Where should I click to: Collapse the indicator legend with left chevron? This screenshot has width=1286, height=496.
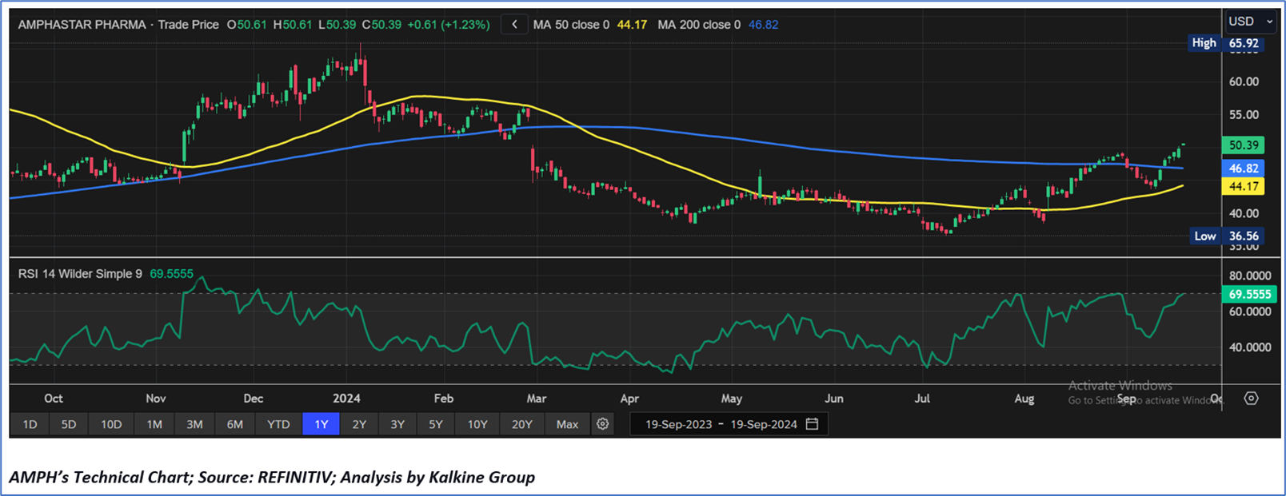(514, 25)
